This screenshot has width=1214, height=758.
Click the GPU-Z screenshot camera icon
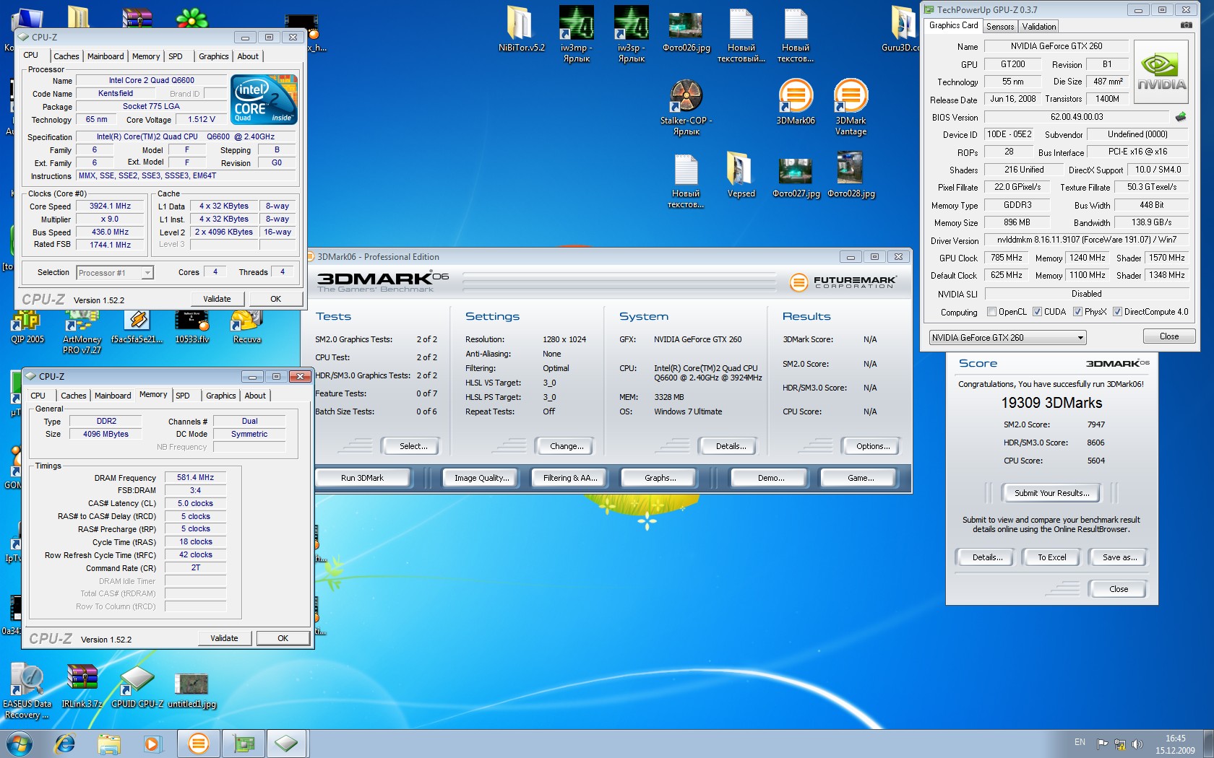[x=1186, y=25]
